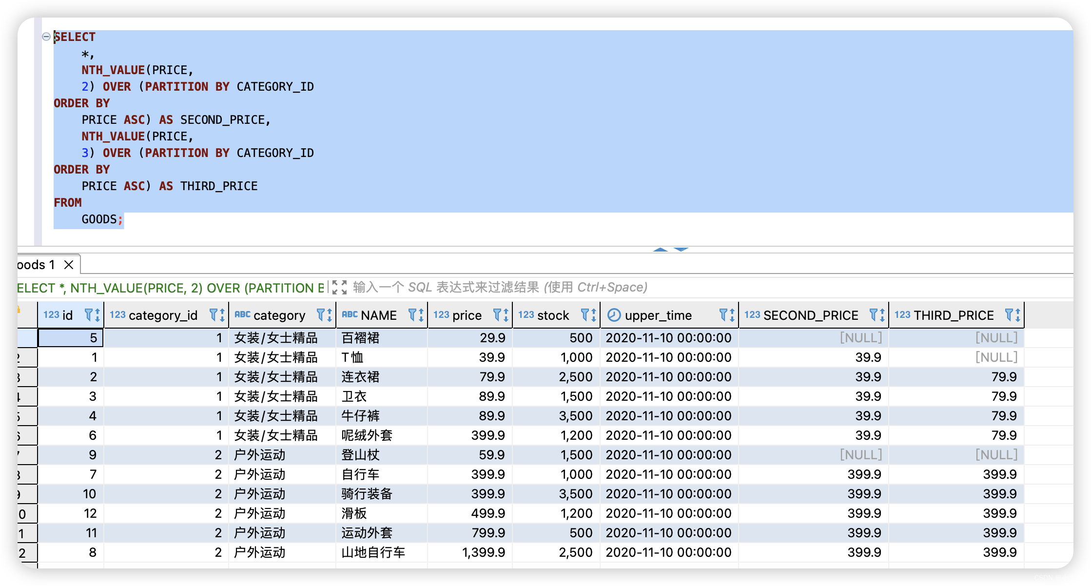Sort by the category_id column arrows
This screenshot has height=586, width=1091.
(x=222, y=315)
